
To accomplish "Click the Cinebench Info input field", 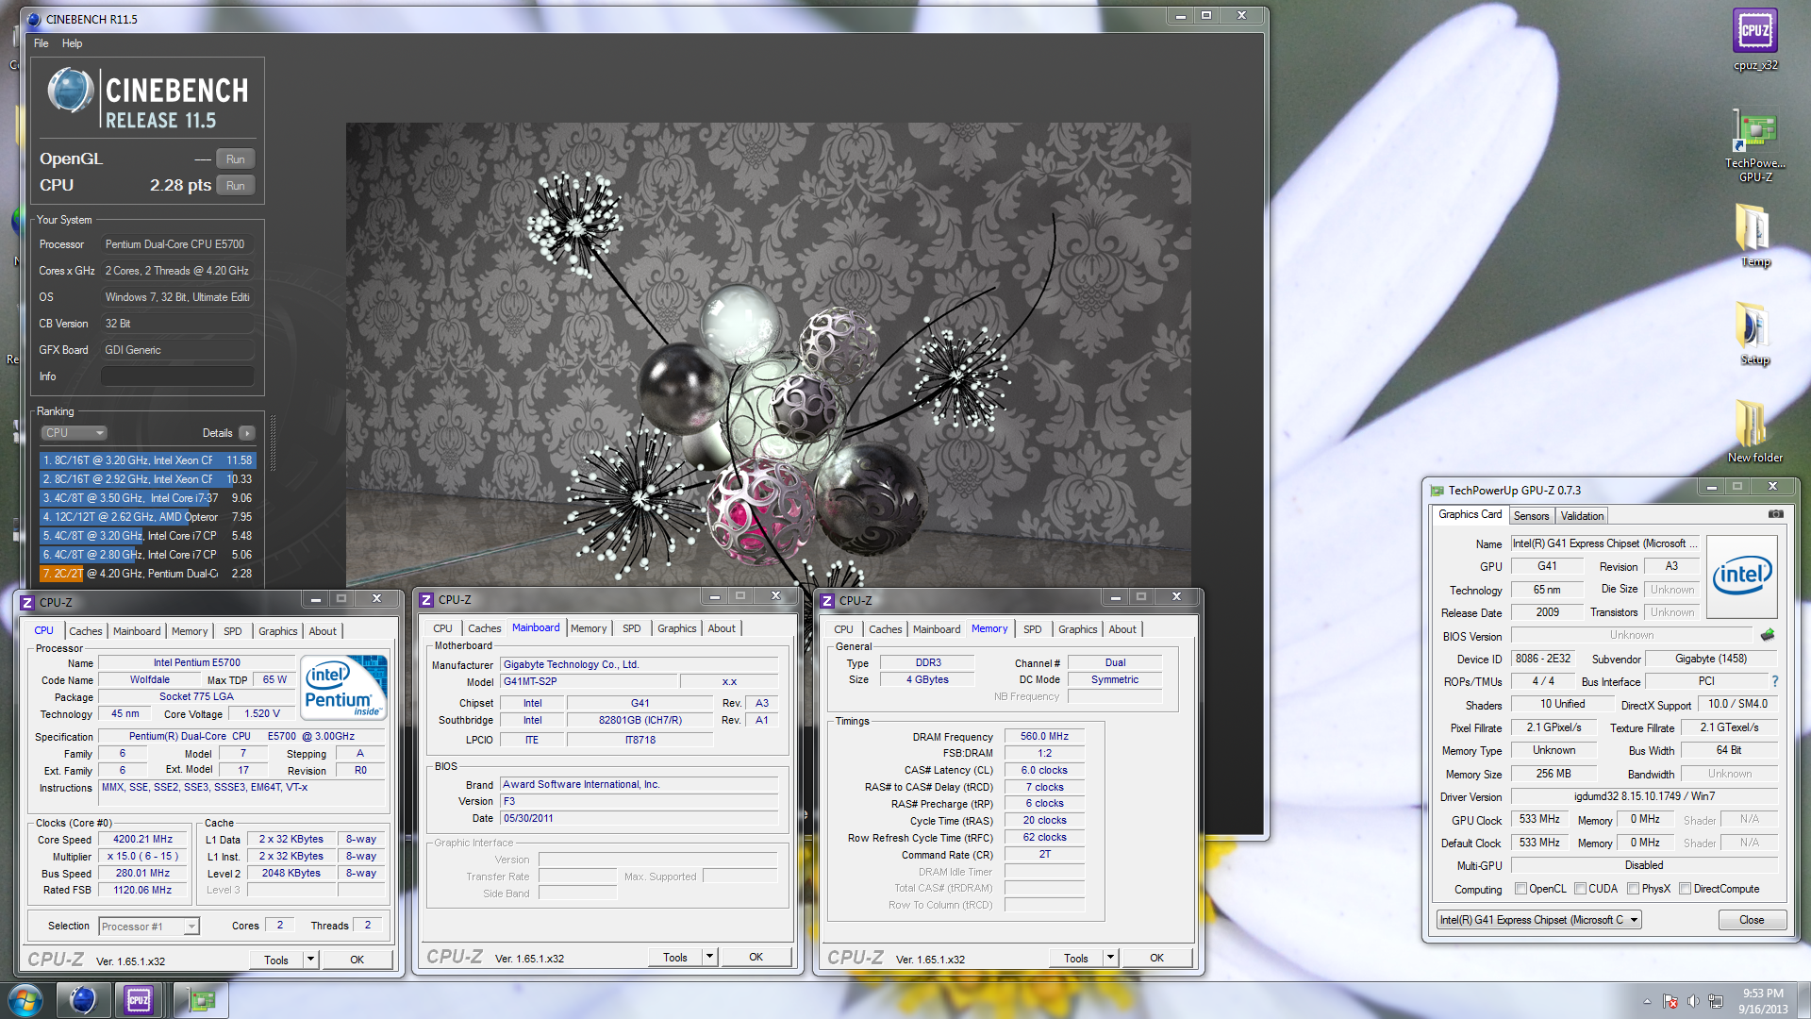I will [177, 376].
